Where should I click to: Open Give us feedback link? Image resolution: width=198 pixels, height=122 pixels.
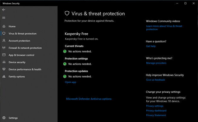tap(155, 80)
